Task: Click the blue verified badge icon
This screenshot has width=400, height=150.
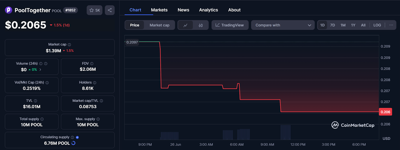Action: 77,137
